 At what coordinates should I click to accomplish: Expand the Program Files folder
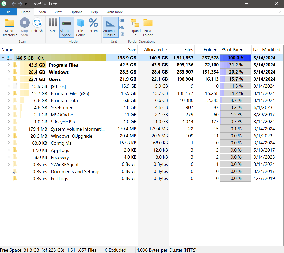point(9,65)
